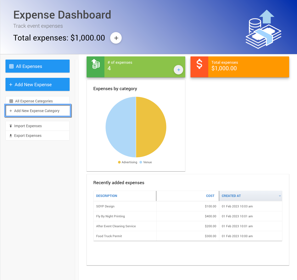Click the money stack logo in the header
Image resolution: width=297 pixels, height=280 pixels.
[x=263, y=29]
